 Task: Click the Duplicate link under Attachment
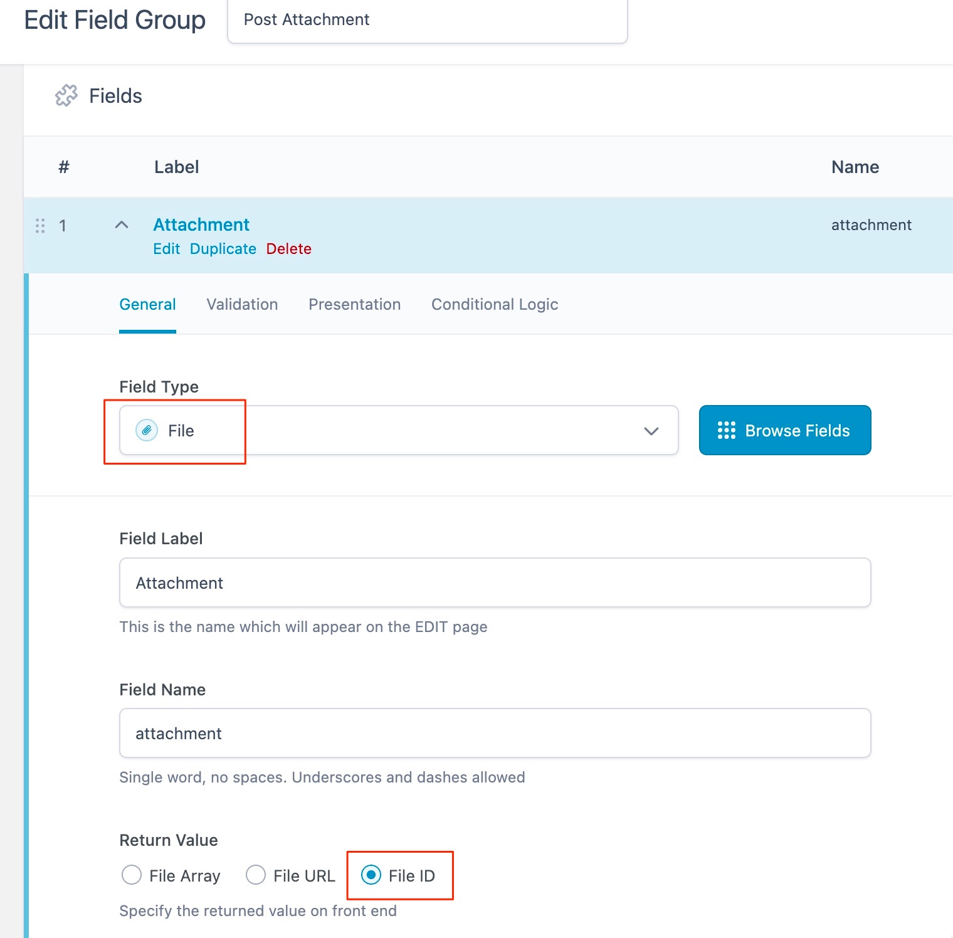(223, 249)
